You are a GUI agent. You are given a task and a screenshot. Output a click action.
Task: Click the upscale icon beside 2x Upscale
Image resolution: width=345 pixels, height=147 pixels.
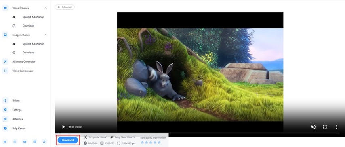tap(85, 137)
